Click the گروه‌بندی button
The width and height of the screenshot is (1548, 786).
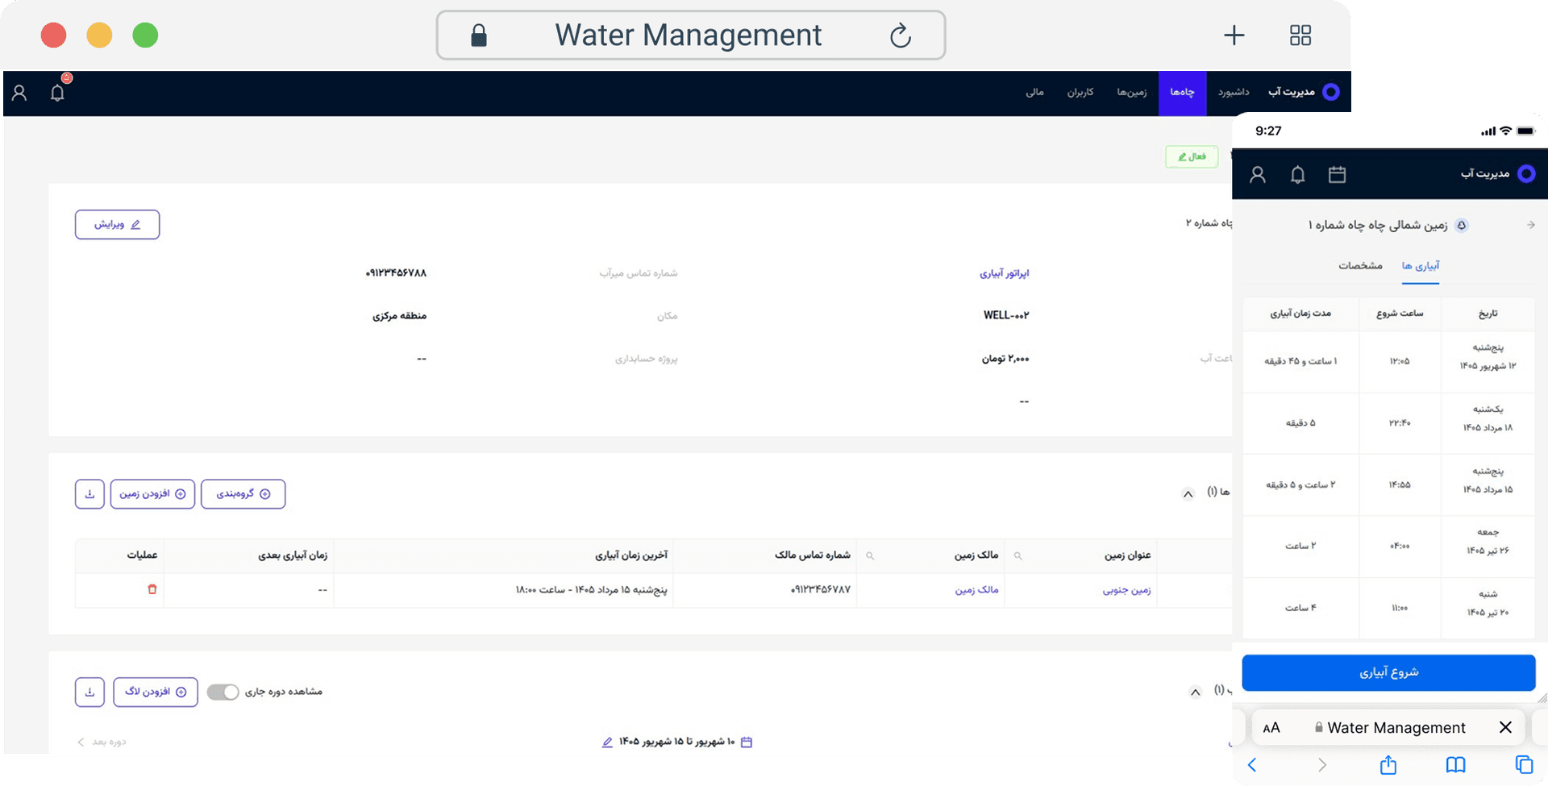point(243,494)
